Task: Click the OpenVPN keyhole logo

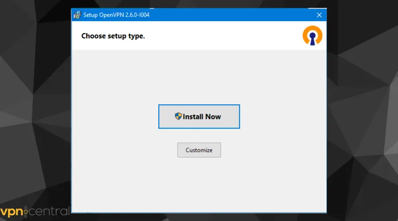Action: tap(312, 35)
